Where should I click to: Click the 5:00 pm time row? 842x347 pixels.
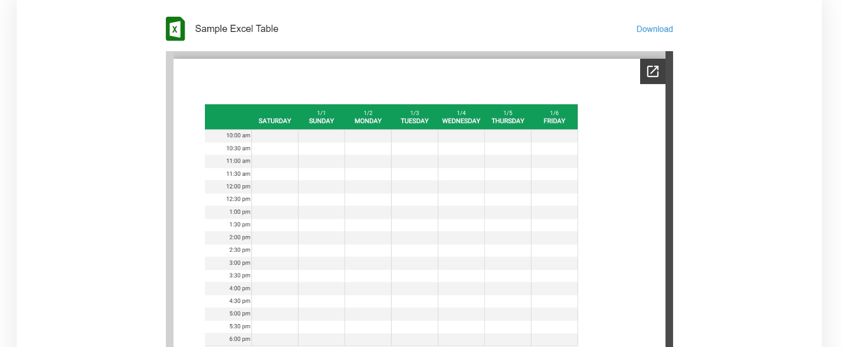coord(391,314)
